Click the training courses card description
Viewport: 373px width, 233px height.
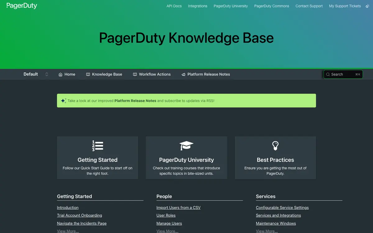coord(186,171)
